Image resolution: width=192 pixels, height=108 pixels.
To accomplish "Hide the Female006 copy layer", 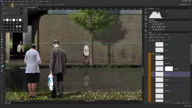I will (x=149, y=74).
